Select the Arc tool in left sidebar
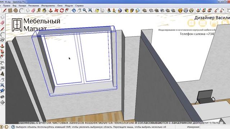 pos(3,34)
